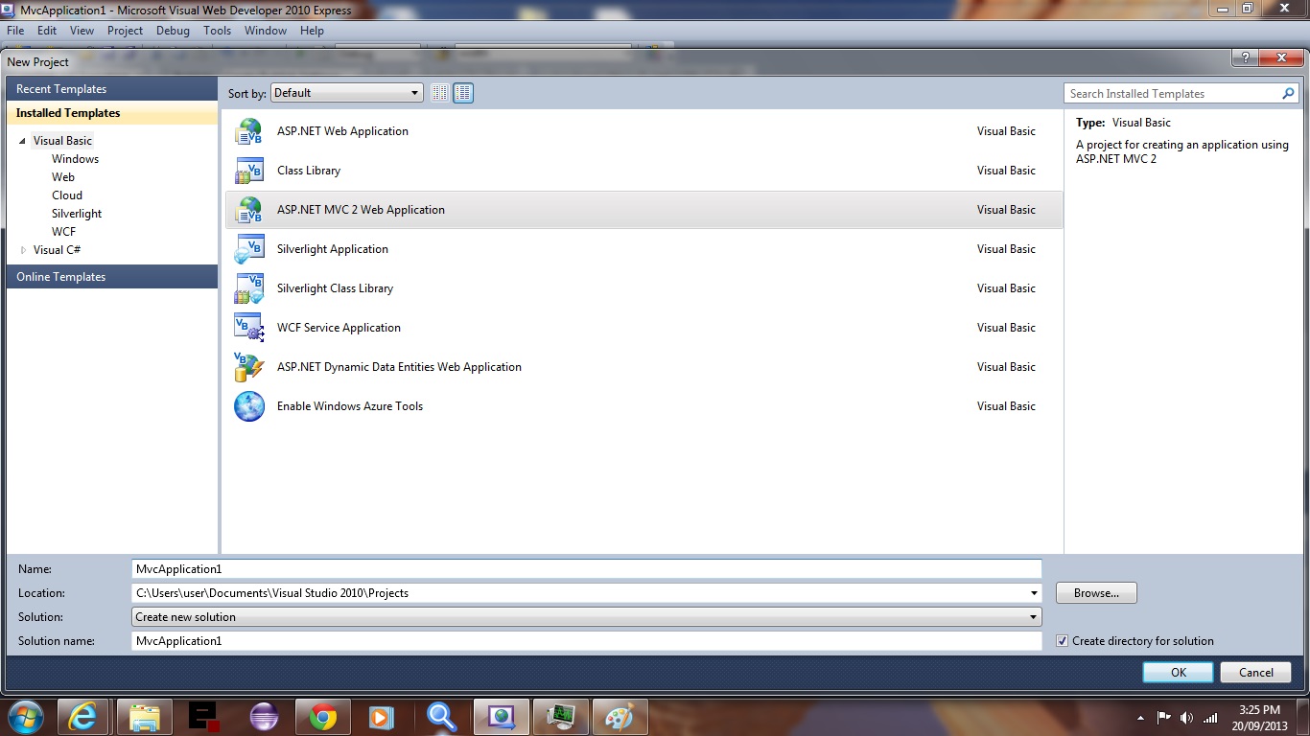This screenshot has width=1310, height=736.
Task: Select the Visual Basic tree item
Action: pyautogui.click(x=62, y=141)
